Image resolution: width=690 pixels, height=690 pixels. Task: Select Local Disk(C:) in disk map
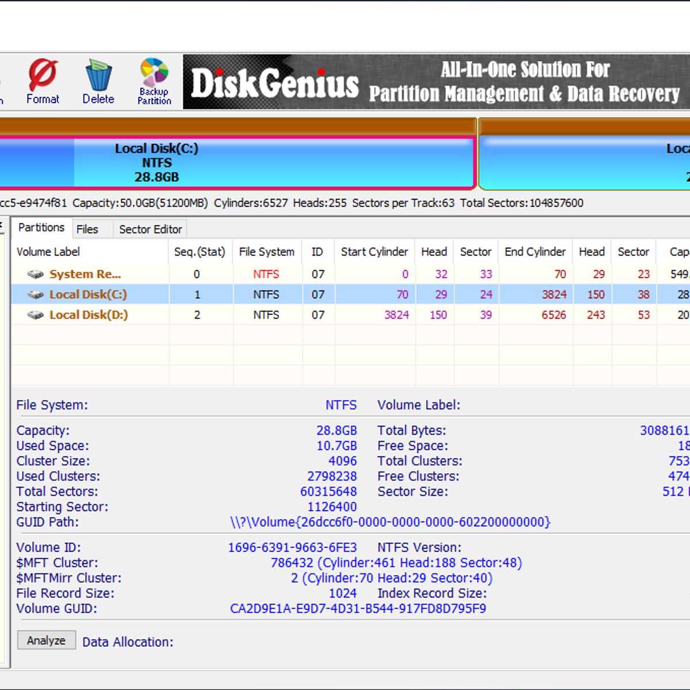(x=237, y=163)
